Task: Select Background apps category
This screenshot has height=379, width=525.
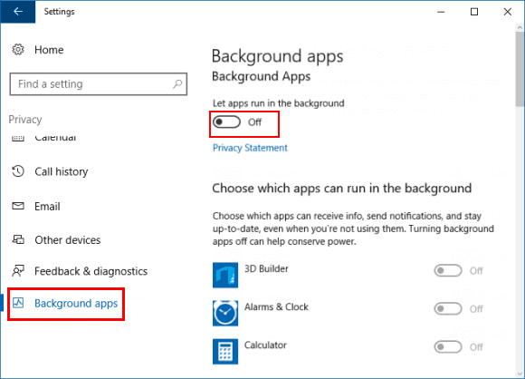Action: click(x=76, y=304)
